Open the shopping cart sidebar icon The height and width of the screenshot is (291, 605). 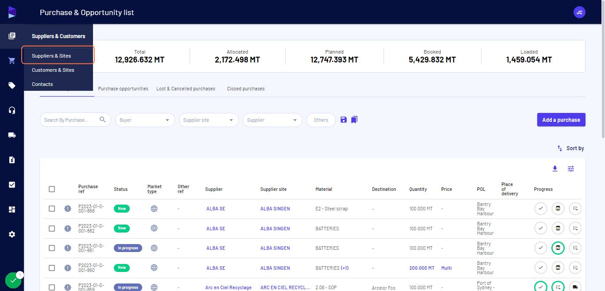(12, 61)
